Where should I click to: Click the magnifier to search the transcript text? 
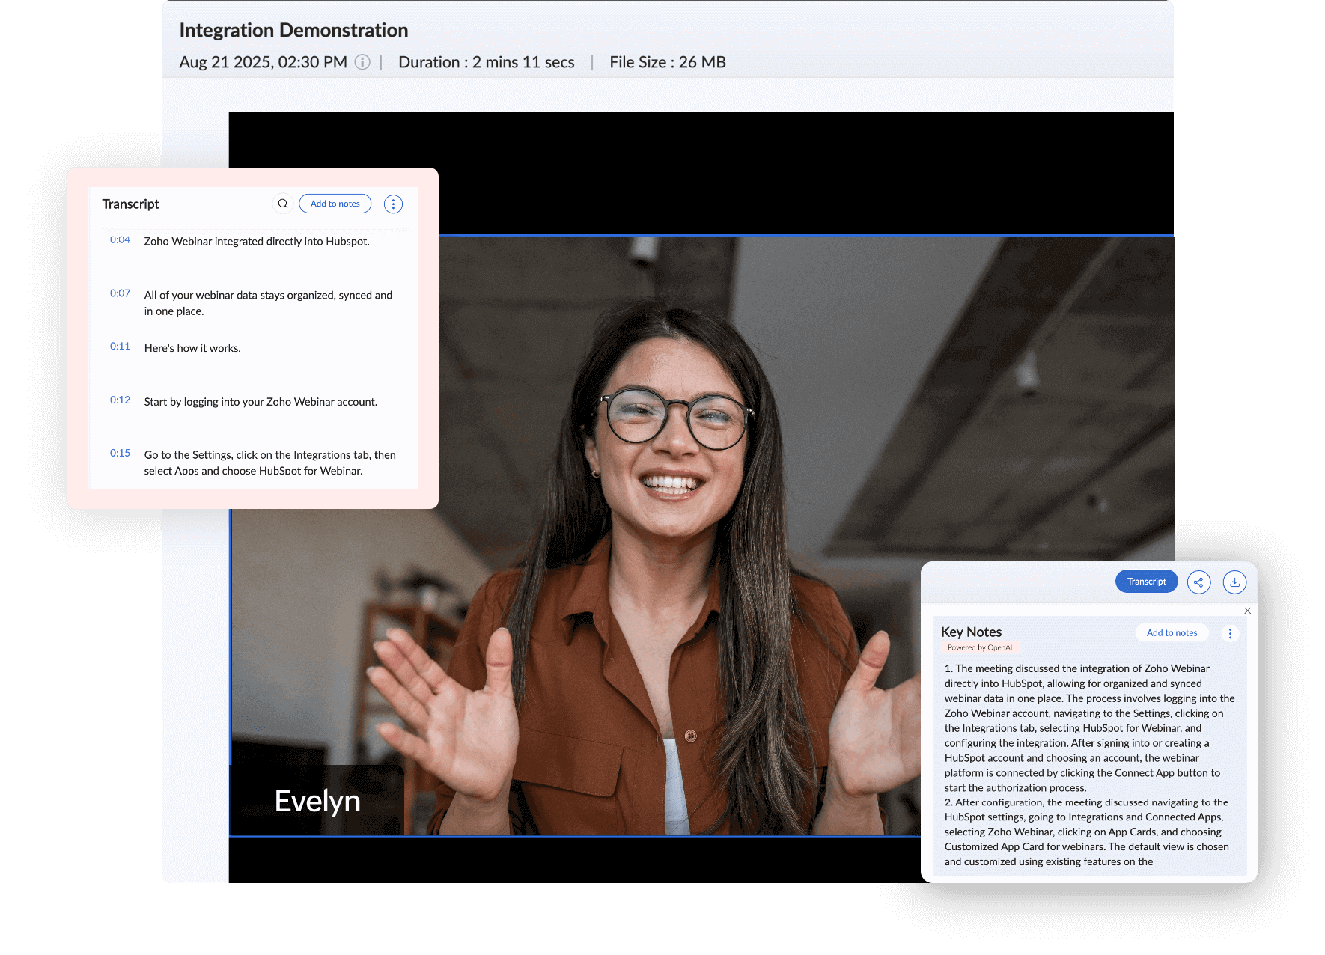click(282, 203)
